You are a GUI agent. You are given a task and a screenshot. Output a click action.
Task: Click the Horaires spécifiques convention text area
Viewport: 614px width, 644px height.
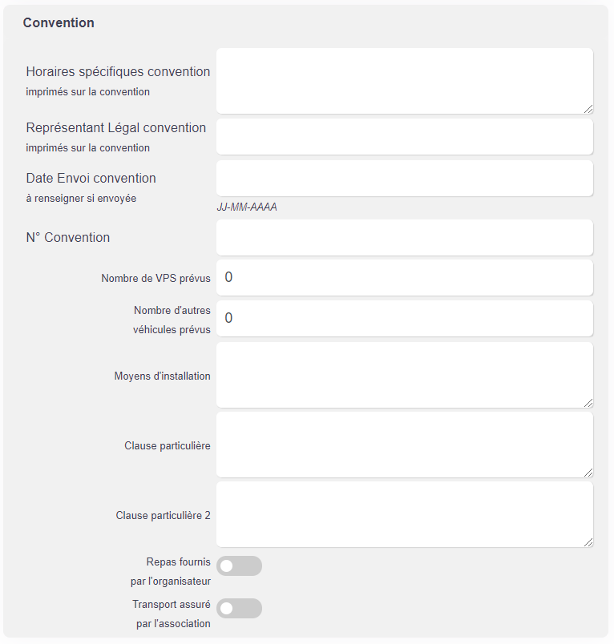coord(405,81)
